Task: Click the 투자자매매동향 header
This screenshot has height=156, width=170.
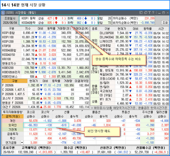Action: (13, 112)
